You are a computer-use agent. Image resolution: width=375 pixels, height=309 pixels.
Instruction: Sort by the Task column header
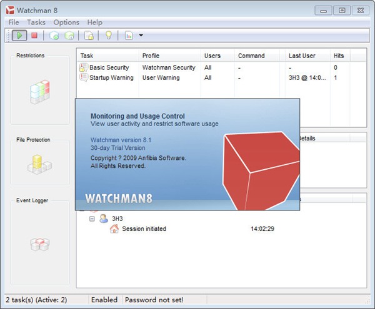(x=108, y=56)
